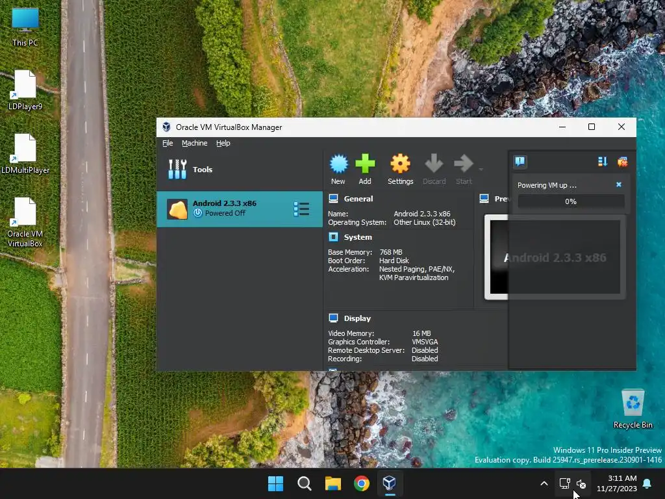Click the Hard Disk boot order value
Viewport: 665px width, 499px height.
(x=394, y=261)
